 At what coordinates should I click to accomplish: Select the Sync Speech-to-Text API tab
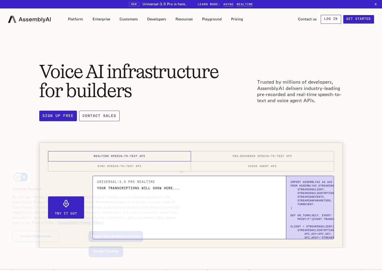pyautogui.click(x=119, y=166)
